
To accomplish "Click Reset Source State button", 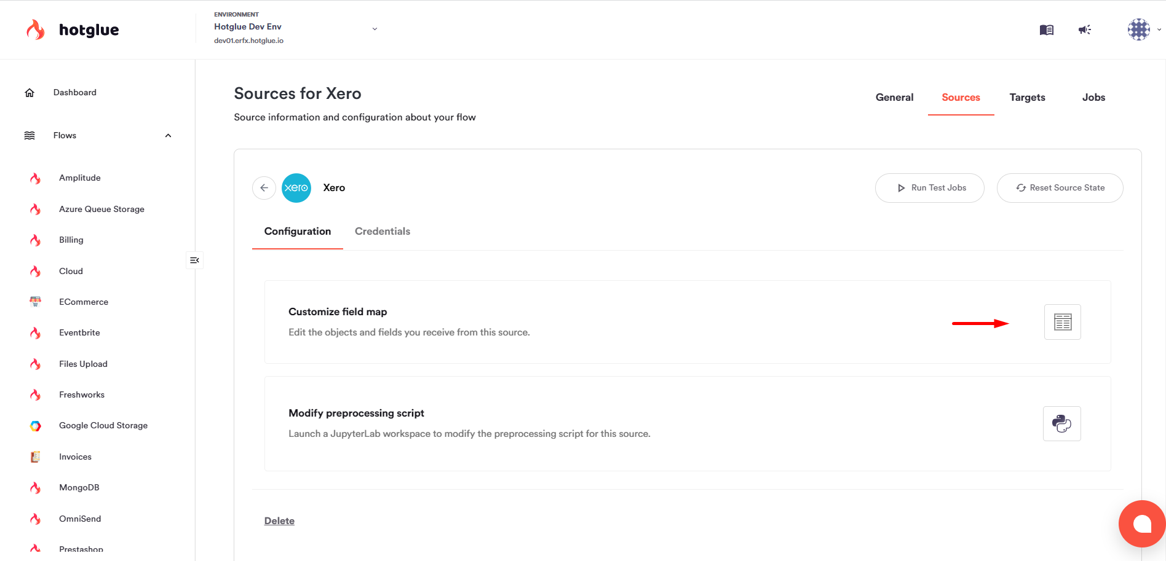I will tap(1060, 188).
